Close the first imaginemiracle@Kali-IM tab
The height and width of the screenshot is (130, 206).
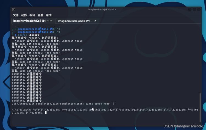tap(51, 21)
